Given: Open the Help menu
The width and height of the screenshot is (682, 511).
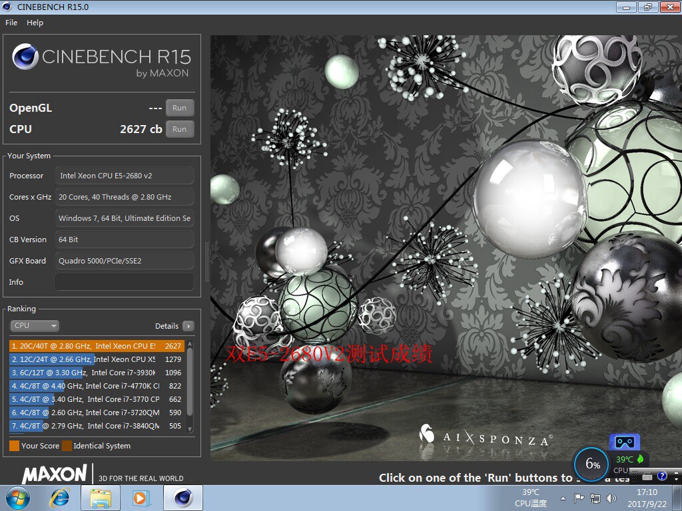Looking at the screenshot, I should tap(35, 23).
